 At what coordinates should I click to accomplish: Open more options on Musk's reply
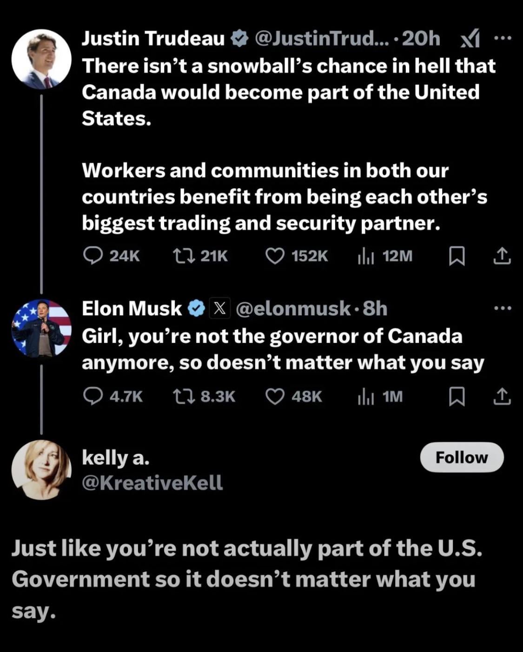click(x=503, y=308)
